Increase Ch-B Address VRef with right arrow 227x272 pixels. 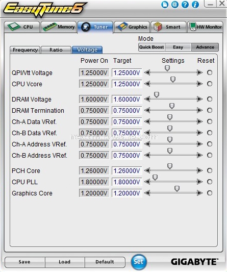pos(200,155)
